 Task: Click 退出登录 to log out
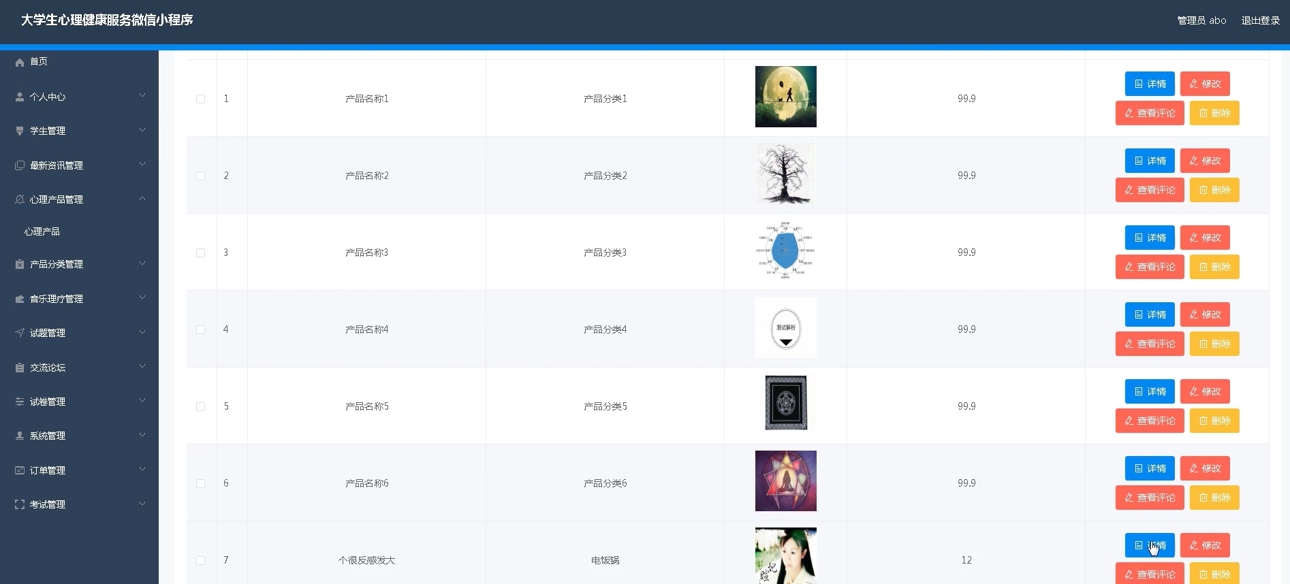[x=1260, y=20]
